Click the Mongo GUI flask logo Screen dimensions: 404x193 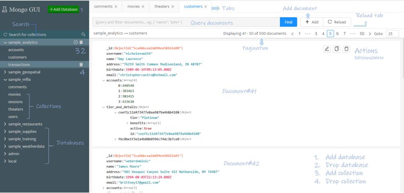(x=5, y=10)
